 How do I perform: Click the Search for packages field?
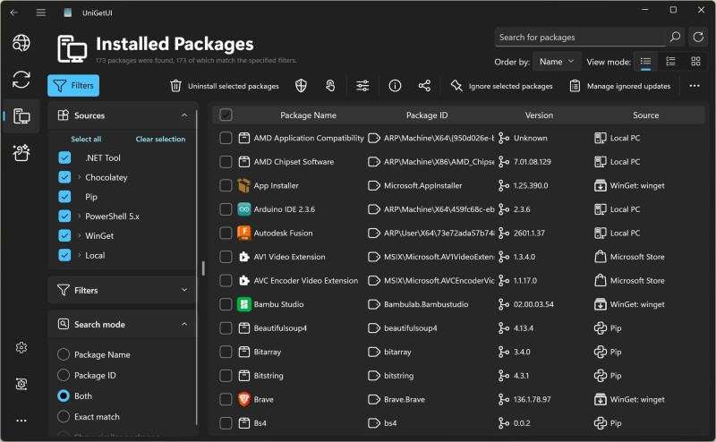click(582, 38)
